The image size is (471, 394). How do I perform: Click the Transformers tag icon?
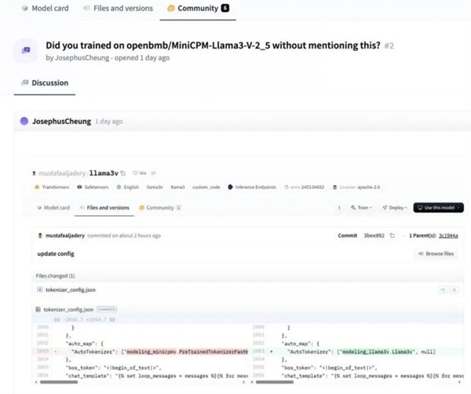coord(37,188)
